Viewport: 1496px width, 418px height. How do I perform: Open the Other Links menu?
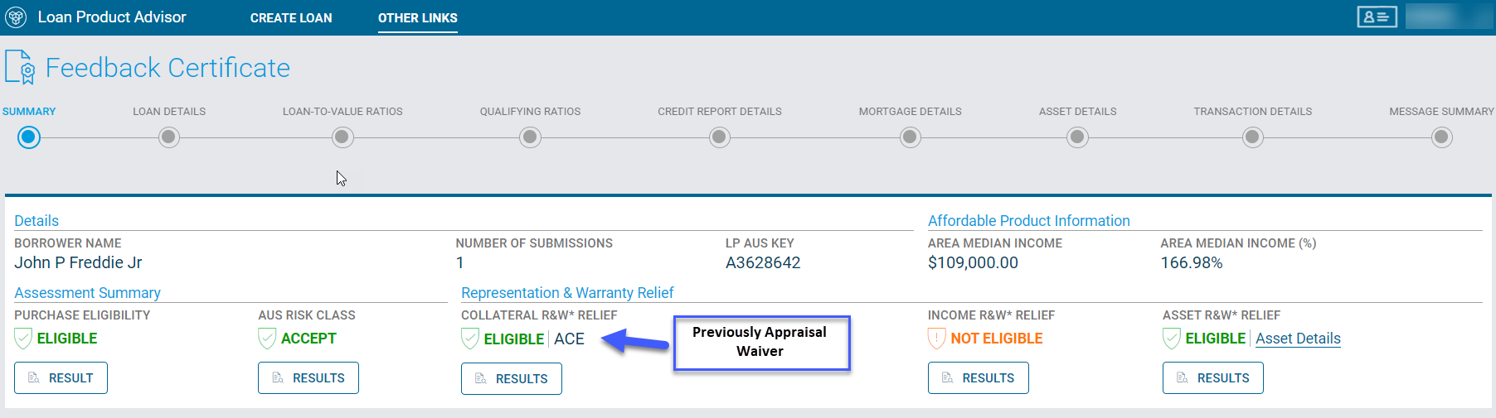(418, 17)
